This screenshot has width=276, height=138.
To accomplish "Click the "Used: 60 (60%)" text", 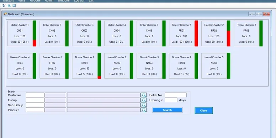I will [x=214, y=42].
